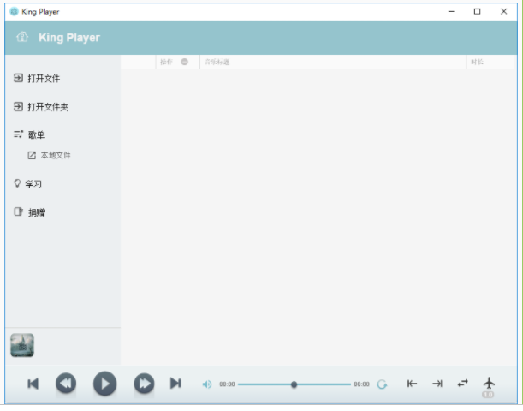This screenshot has height=411, width=523.
Task: Rewind the current track
Action: (66, 384)
